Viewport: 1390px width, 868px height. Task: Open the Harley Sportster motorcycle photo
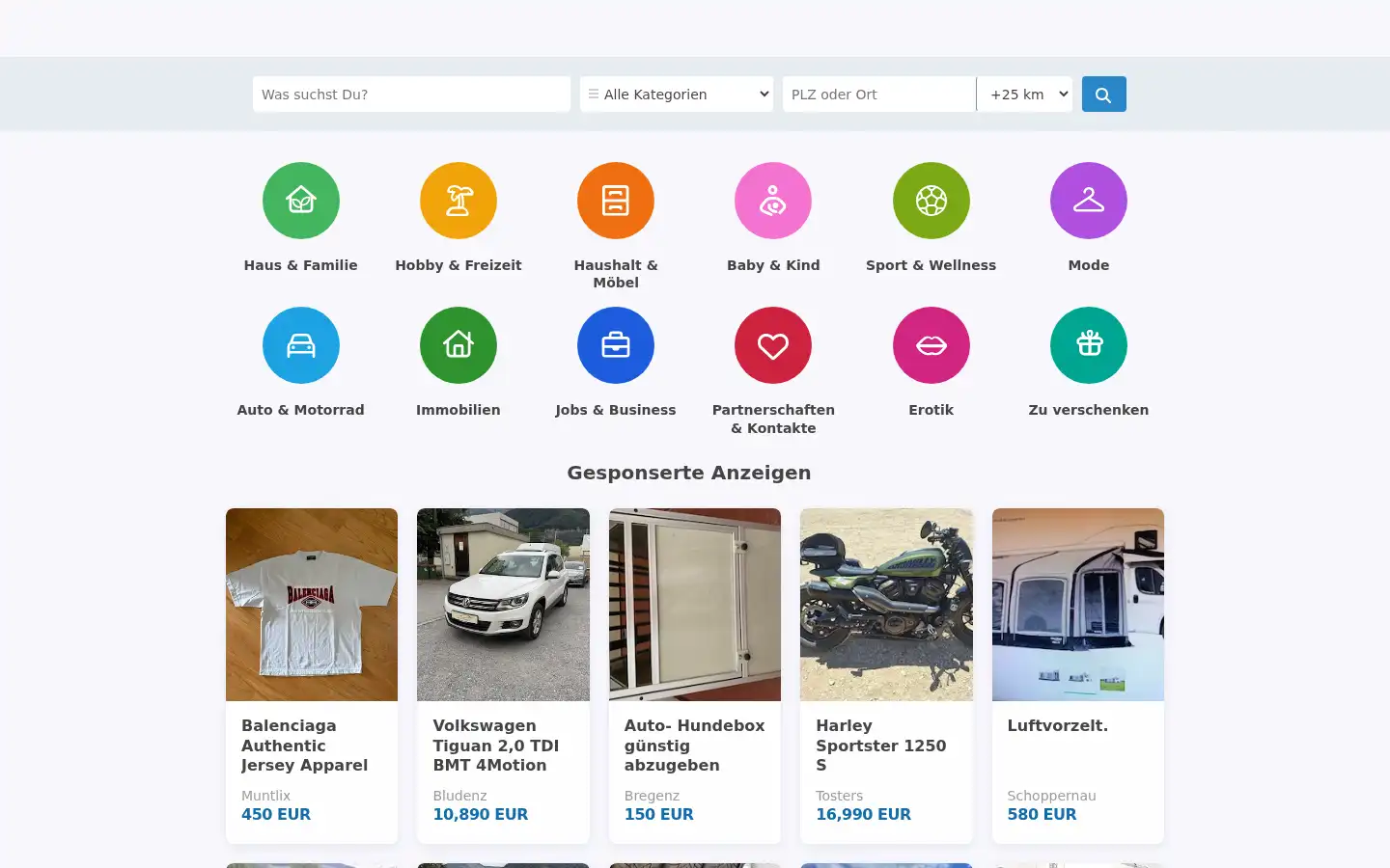tap(886, 605)
